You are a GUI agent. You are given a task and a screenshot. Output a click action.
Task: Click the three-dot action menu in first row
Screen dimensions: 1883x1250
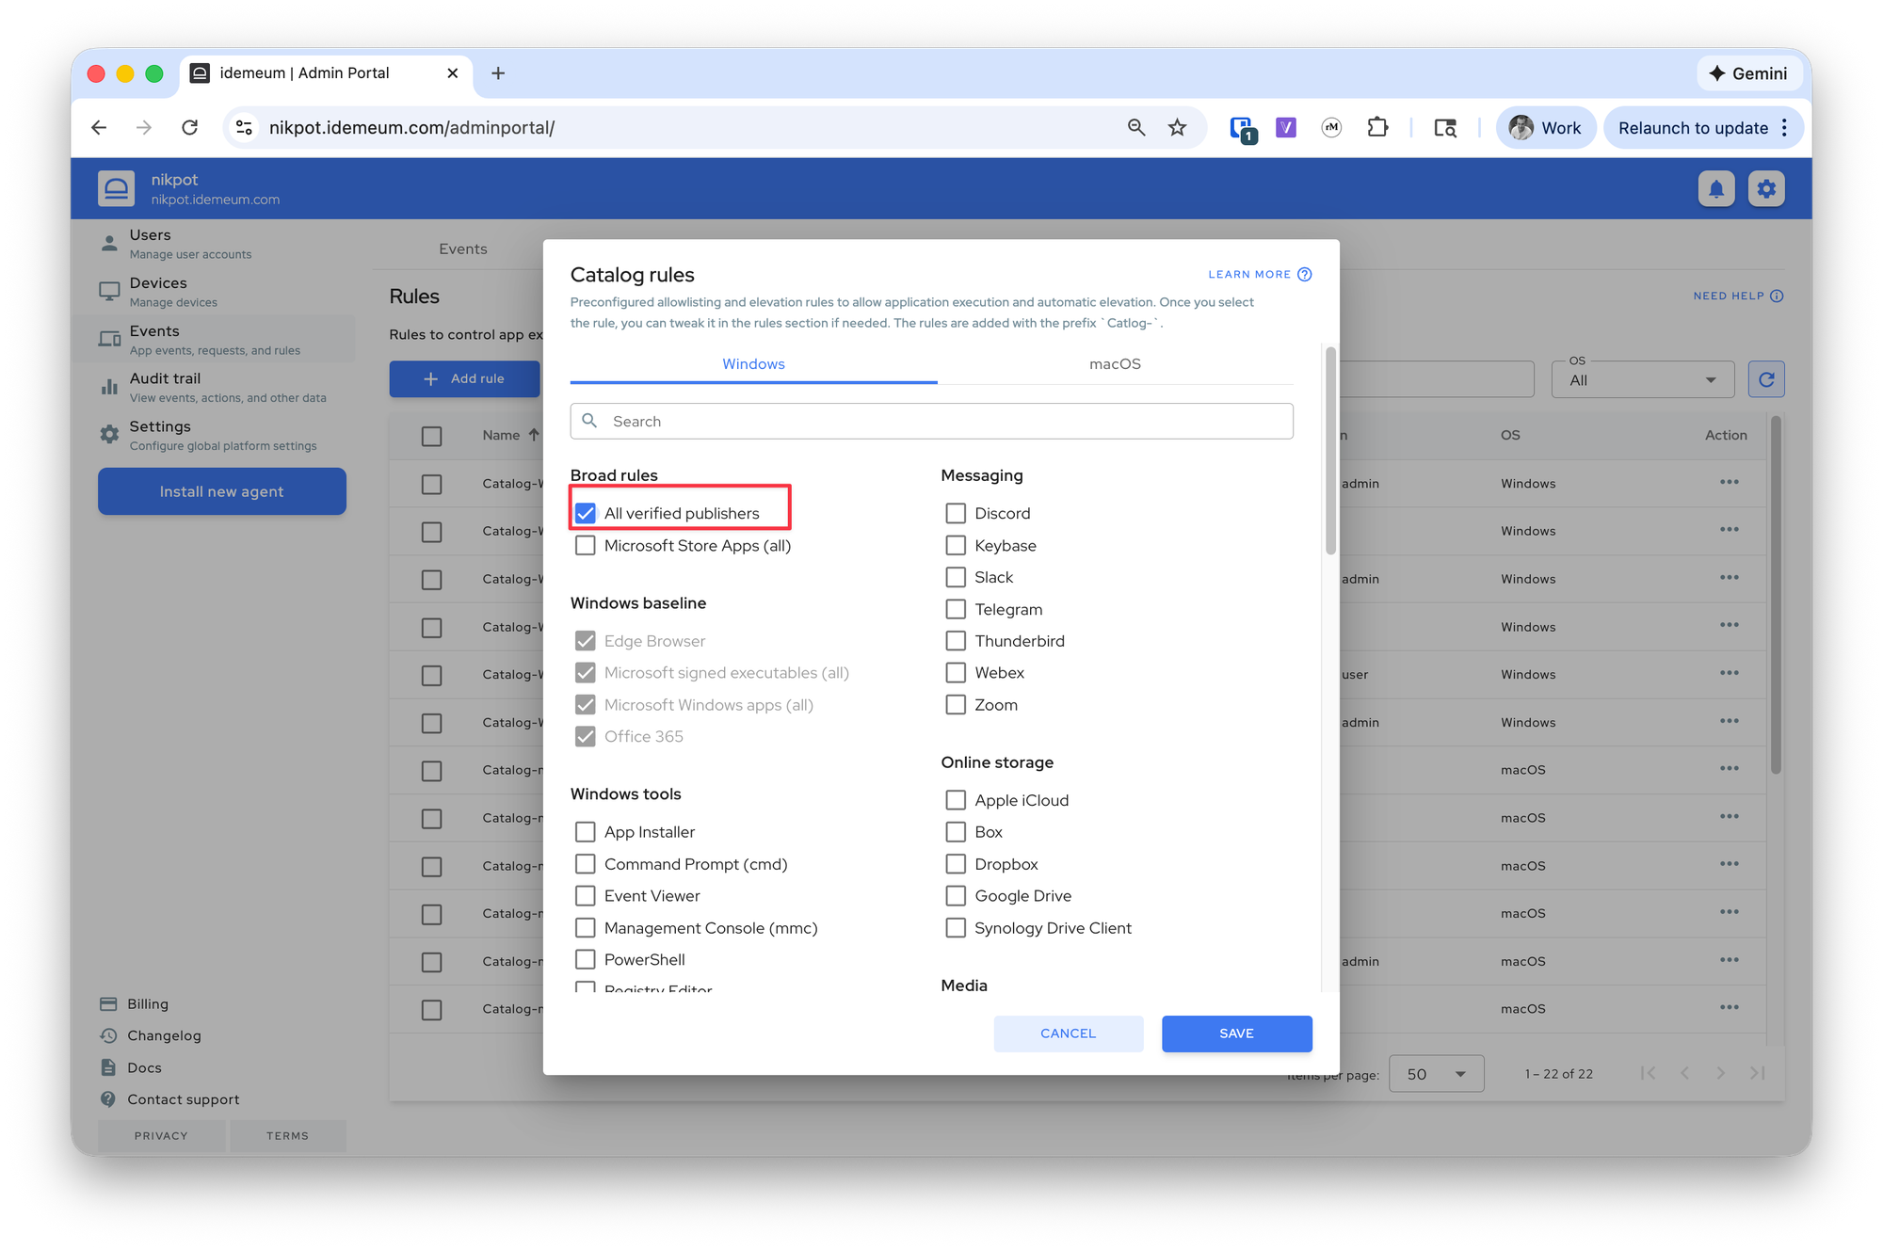coord(1729,483)
